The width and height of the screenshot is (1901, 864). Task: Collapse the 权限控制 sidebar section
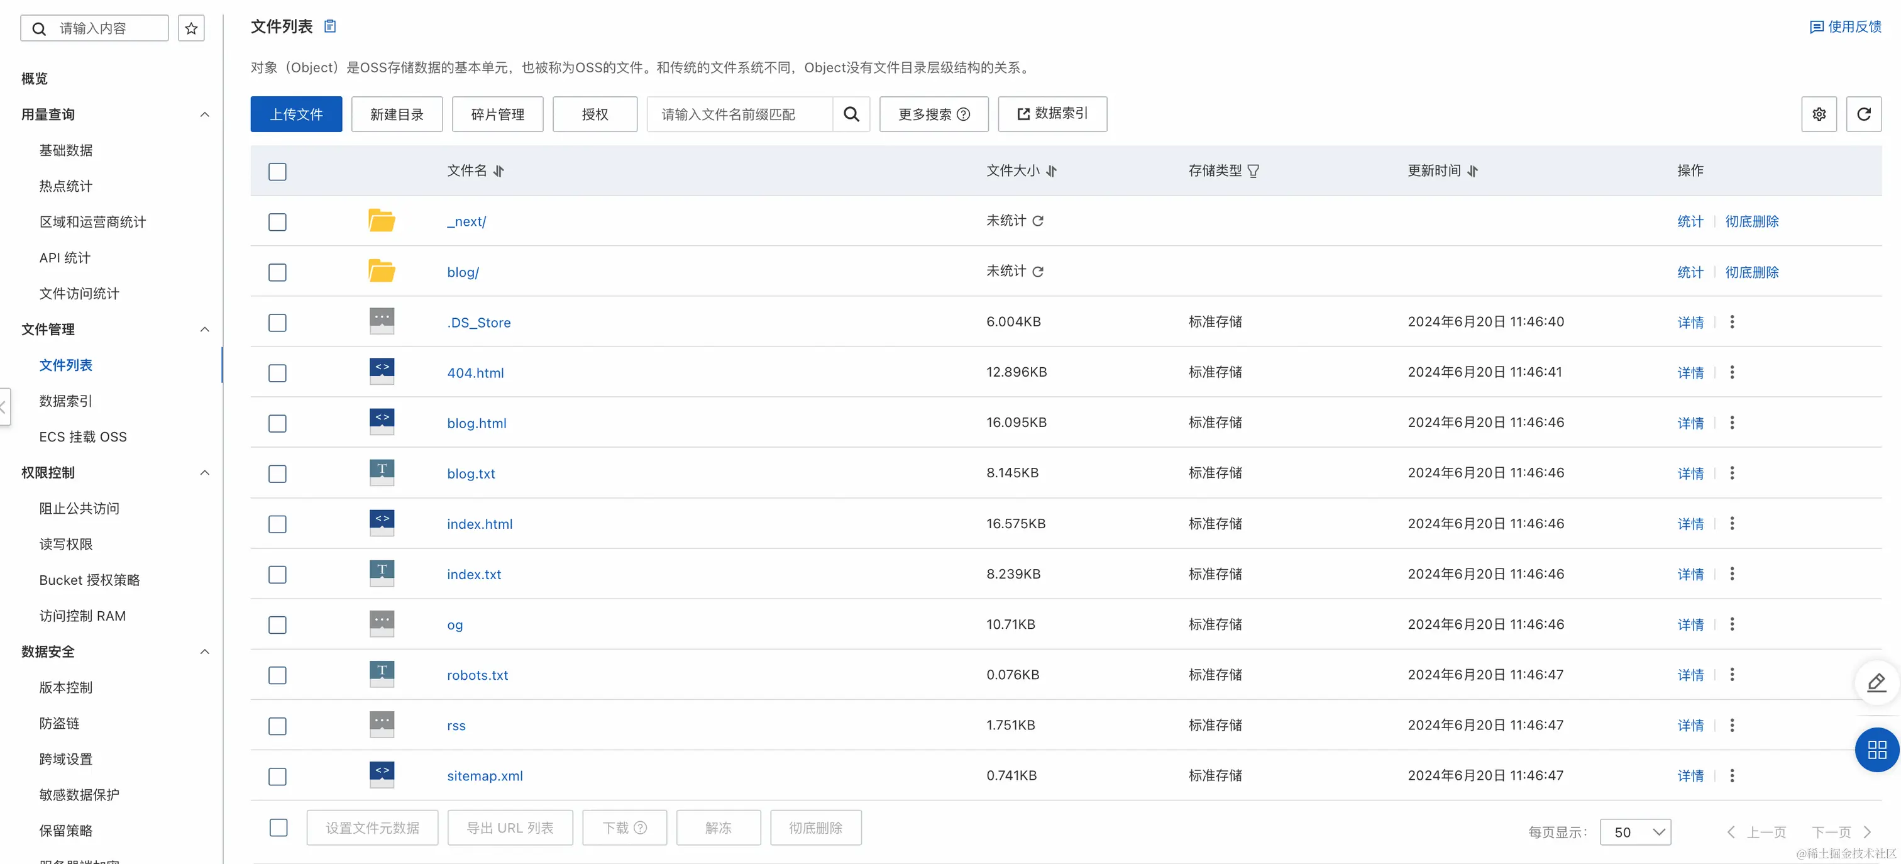[204, 473]
